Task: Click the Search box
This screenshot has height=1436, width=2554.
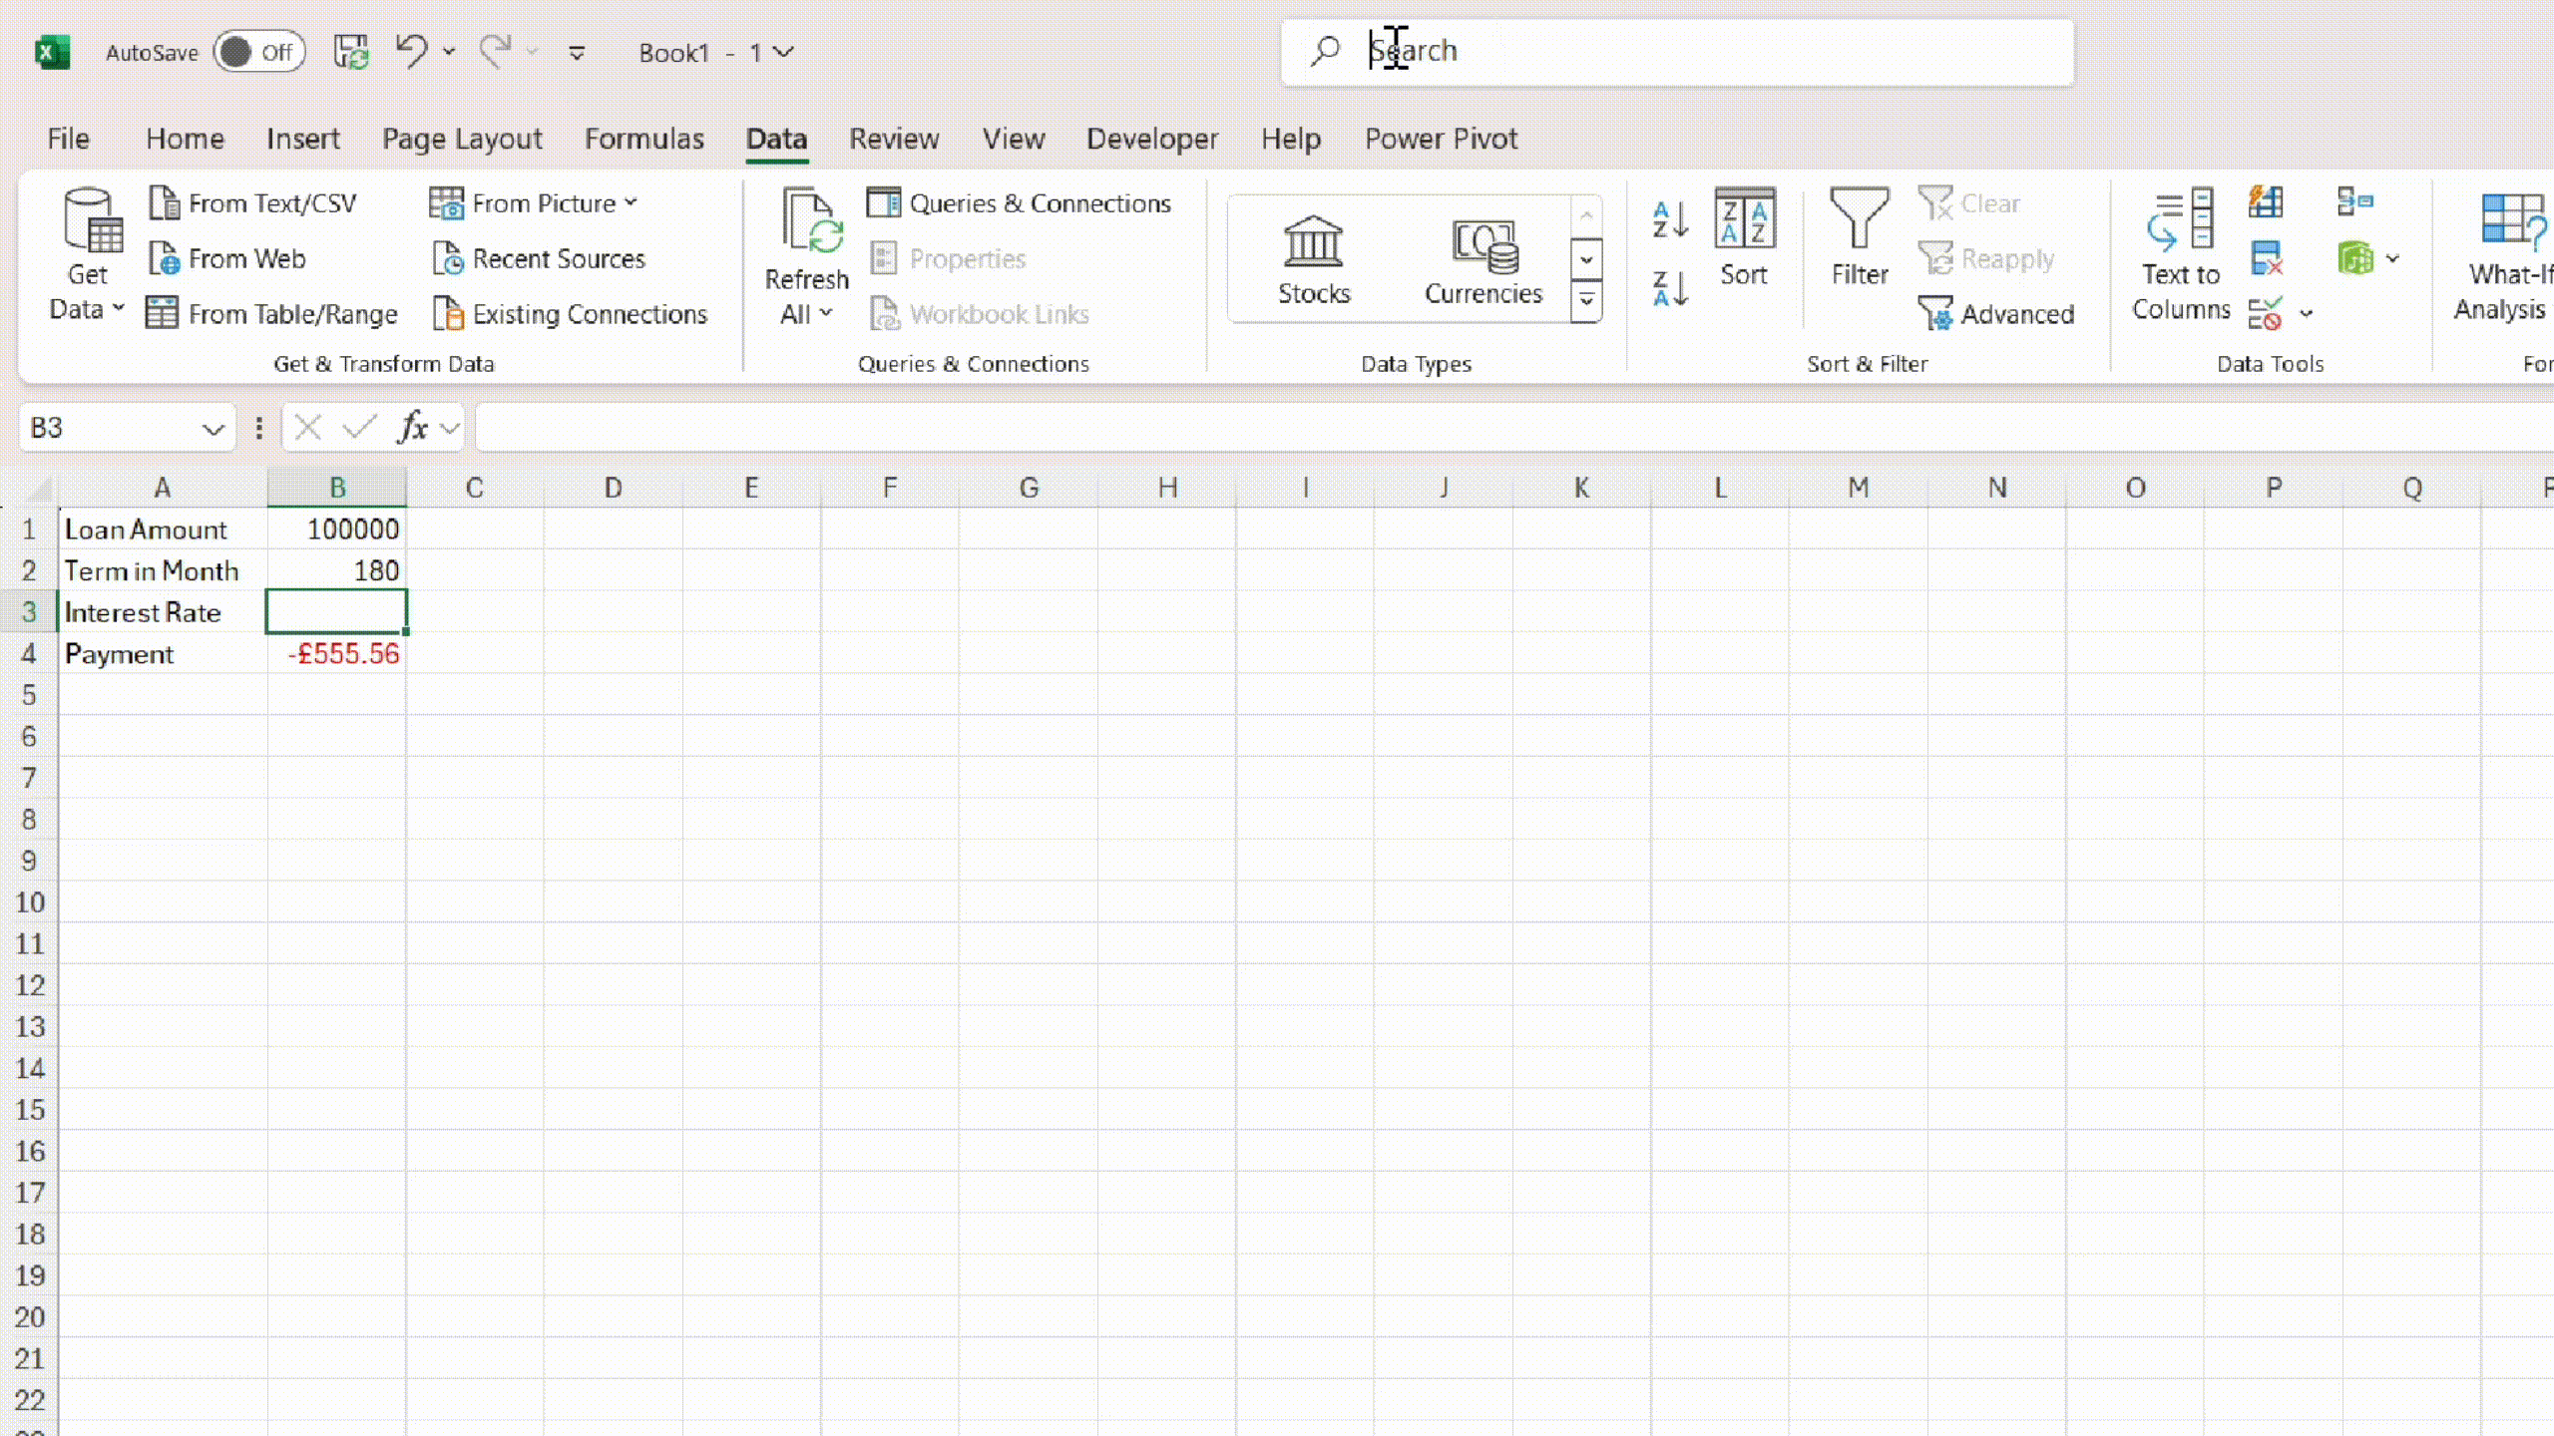Action: [x=1676, y=52]
